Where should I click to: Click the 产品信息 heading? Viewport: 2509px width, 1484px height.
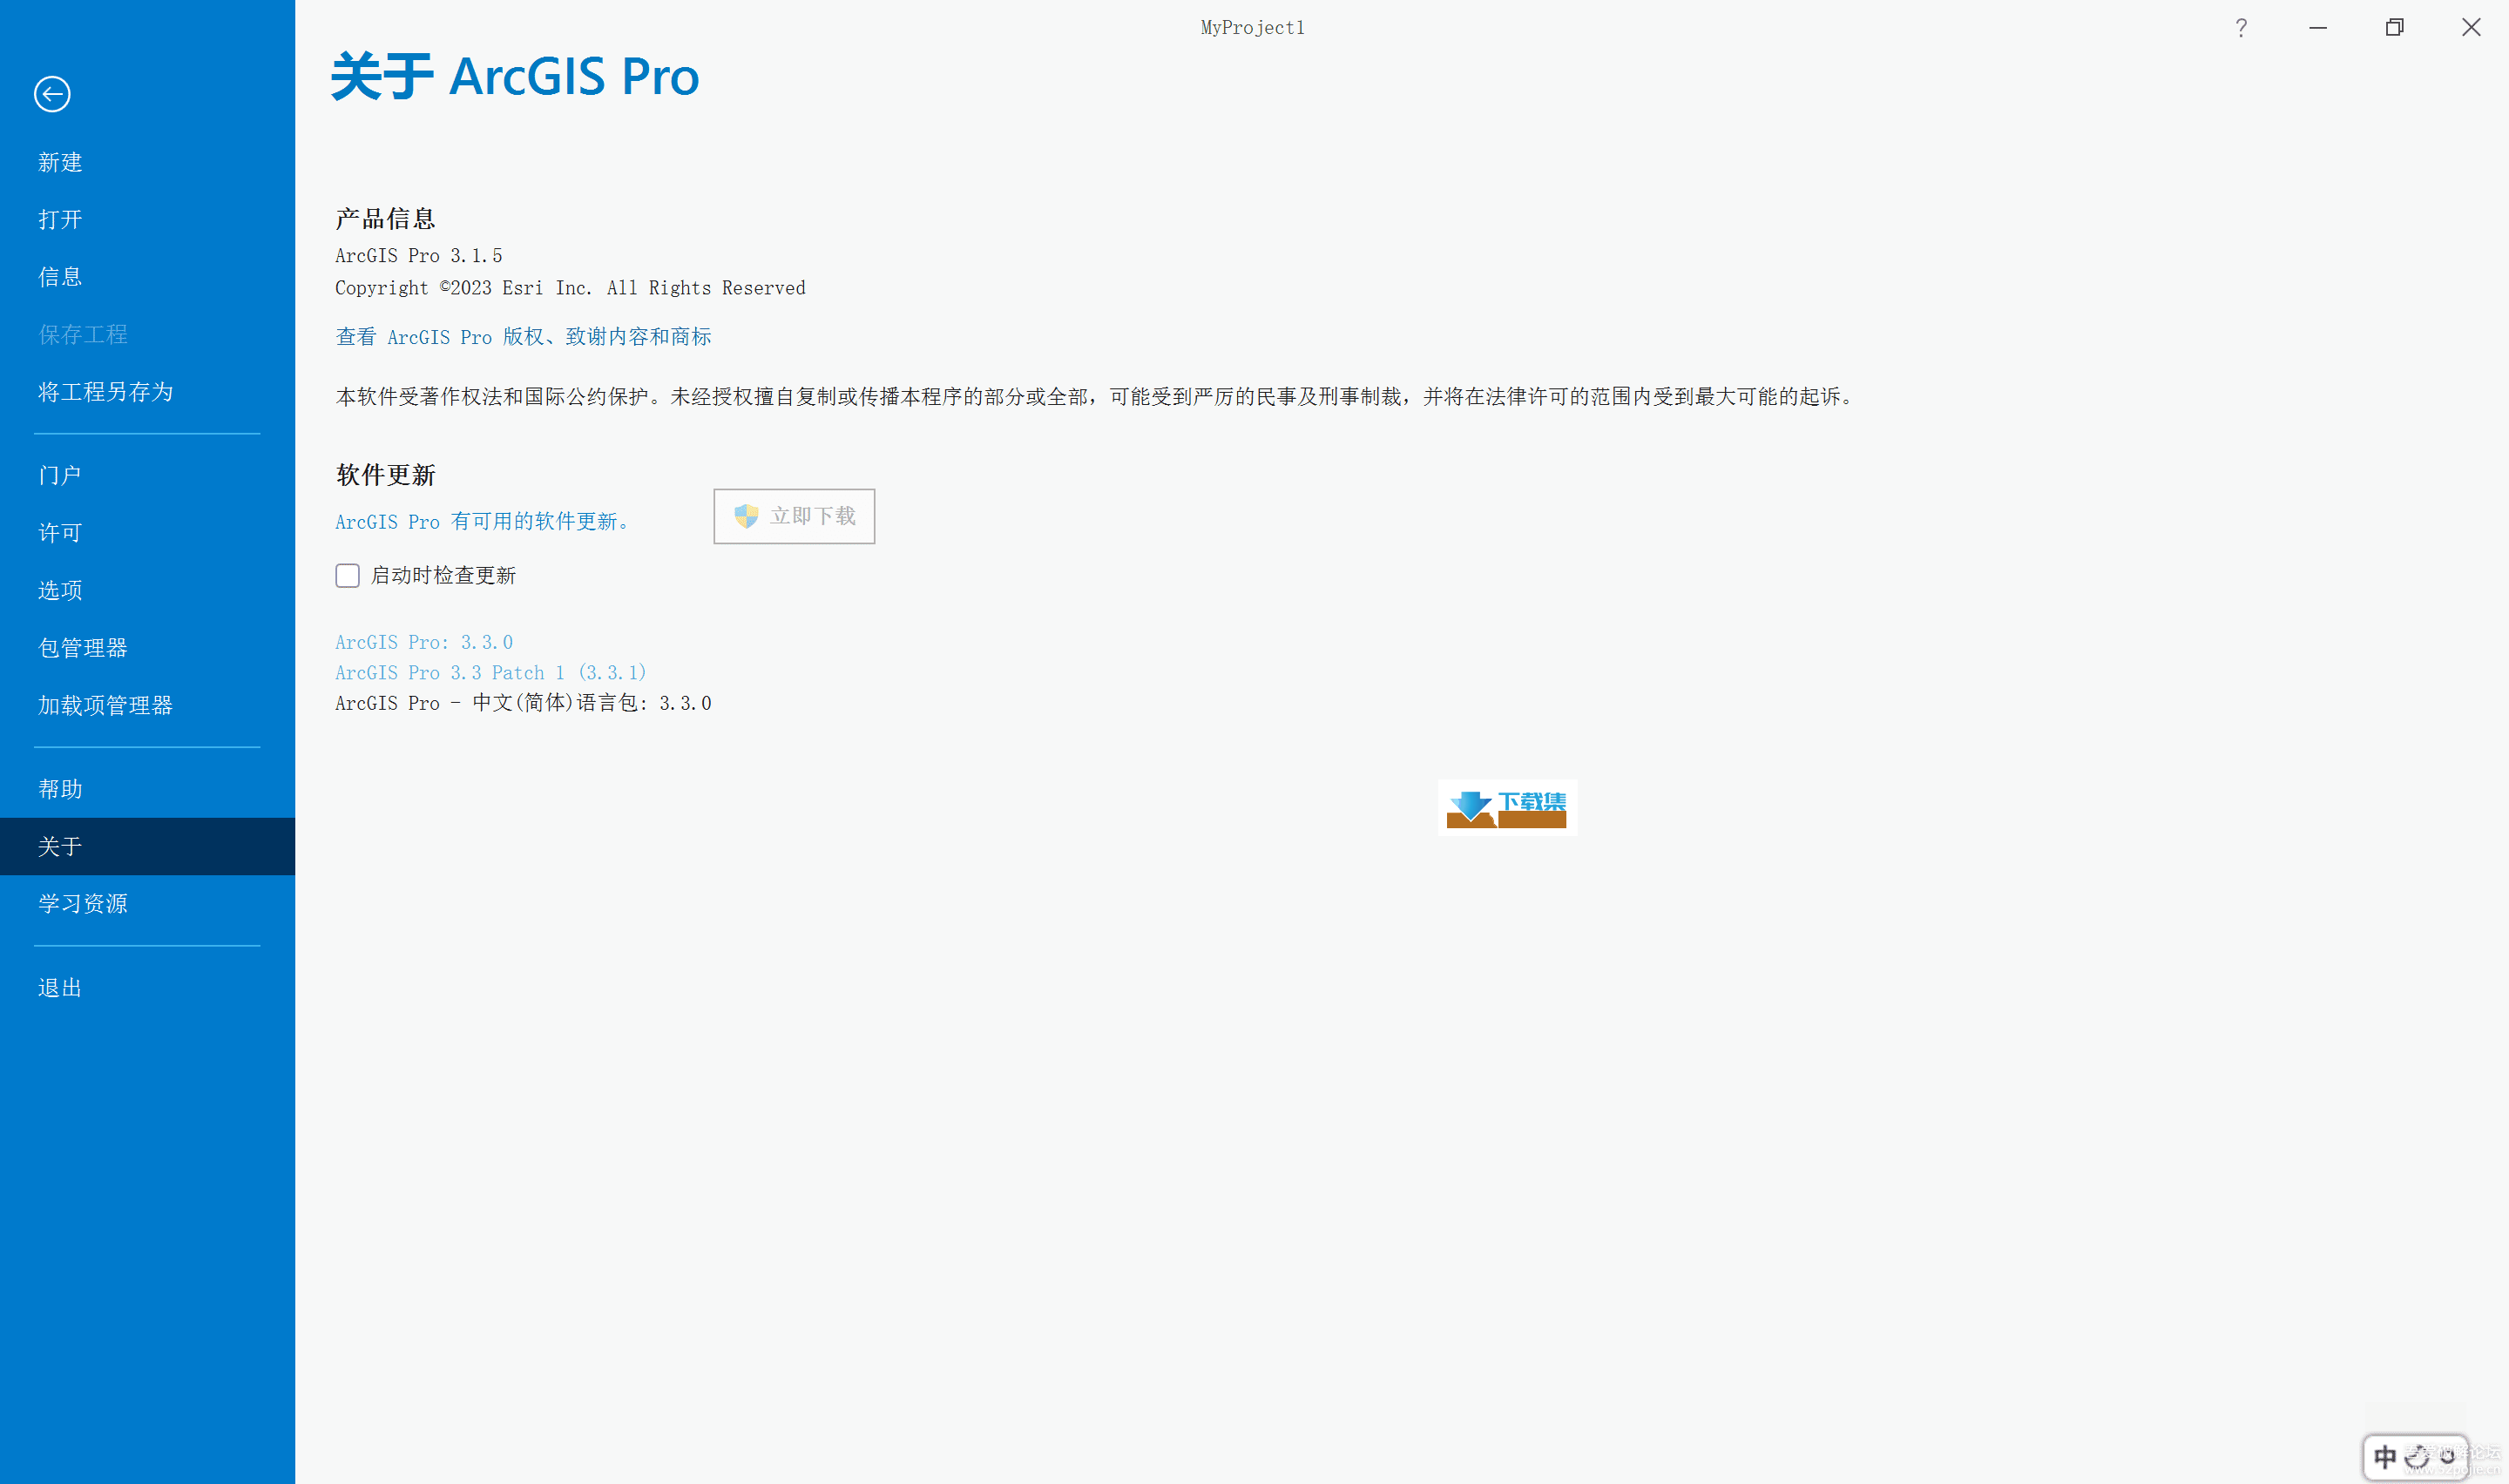[385, 218]
